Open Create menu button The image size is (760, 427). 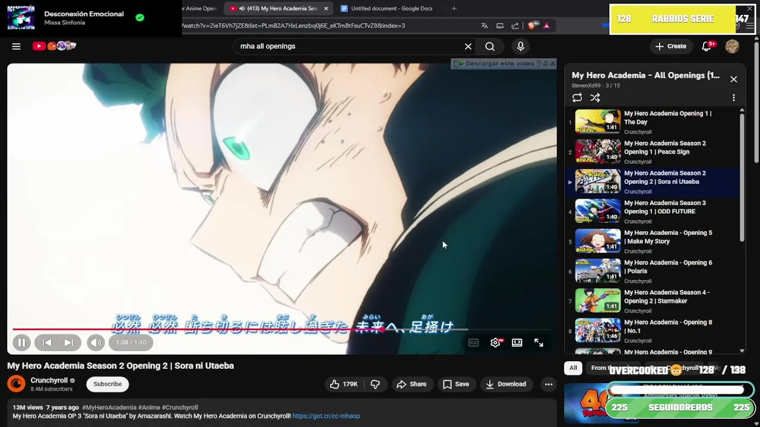click(670, 46)
